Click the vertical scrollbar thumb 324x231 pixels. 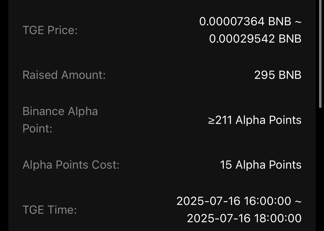click(320, 54)
